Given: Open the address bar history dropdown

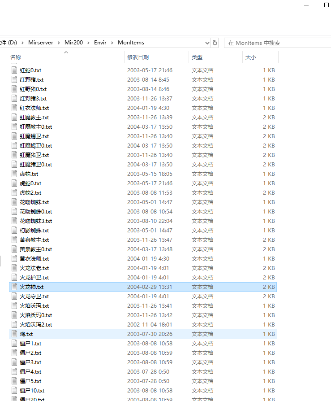Looking at the screenshot, I should [x=207, y=43].
